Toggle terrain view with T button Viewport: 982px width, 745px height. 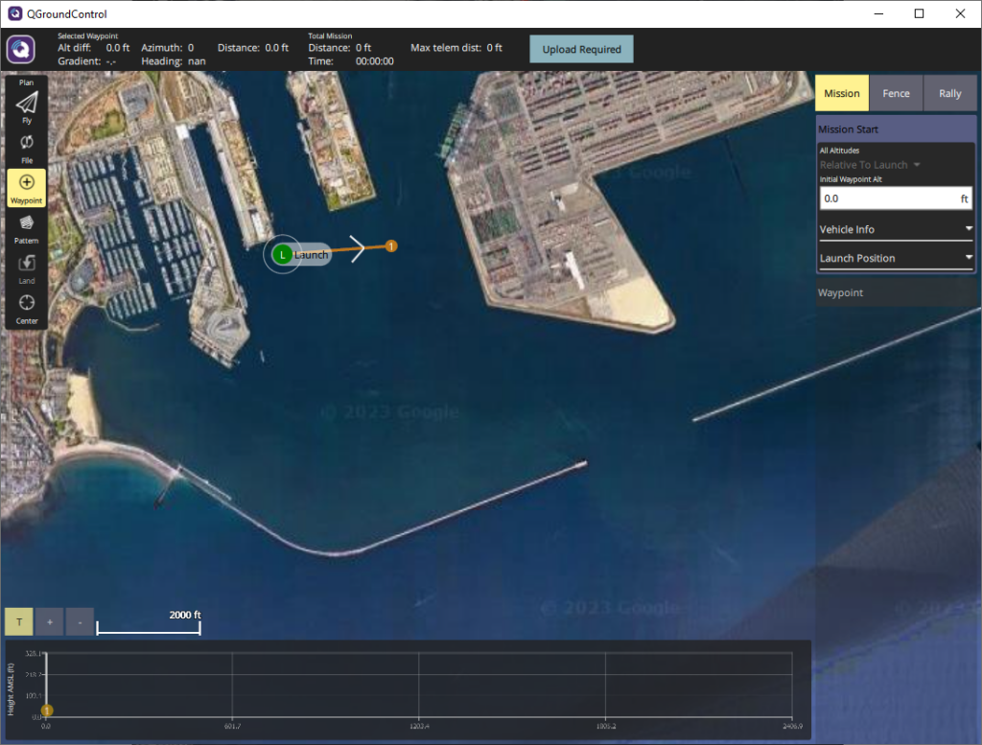(x=18, y=622)
